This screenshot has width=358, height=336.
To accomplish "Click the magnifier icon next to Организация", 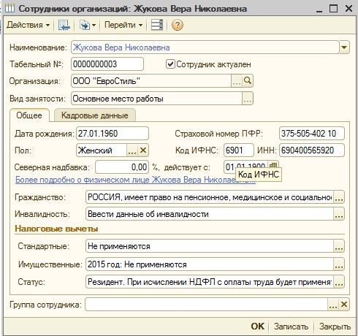I will [x=248, y=81].
